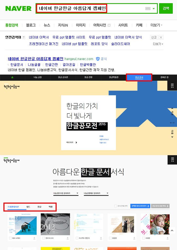Select the 워드 document tab
The width and height of the screenshot is (177, 250).
[28, 207]
